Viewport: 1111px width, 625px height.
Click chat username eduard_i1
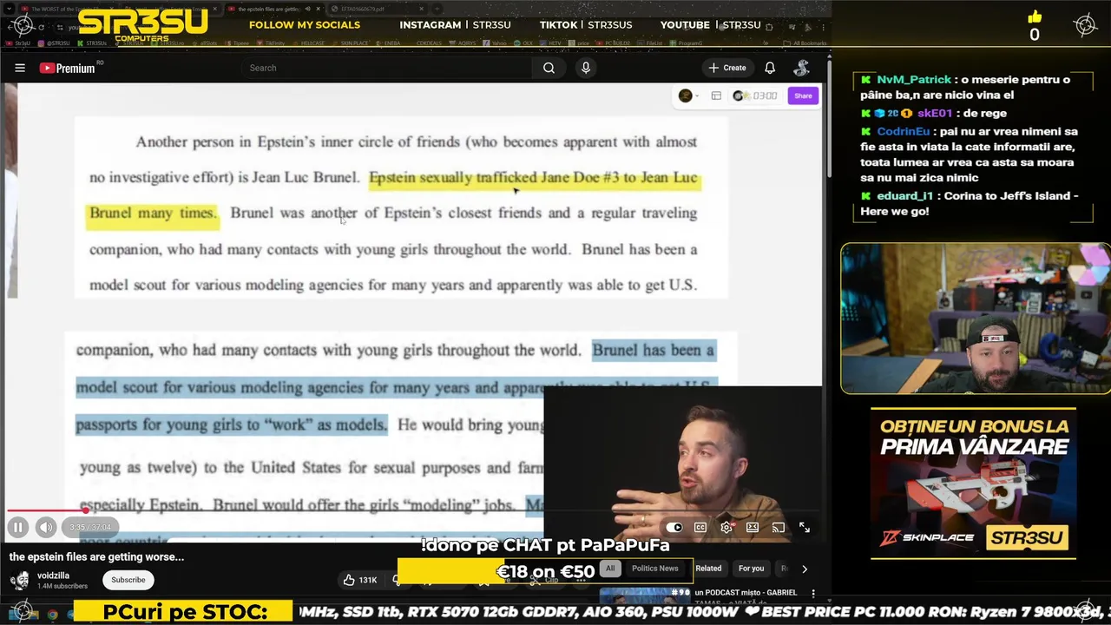pos(904,196)
